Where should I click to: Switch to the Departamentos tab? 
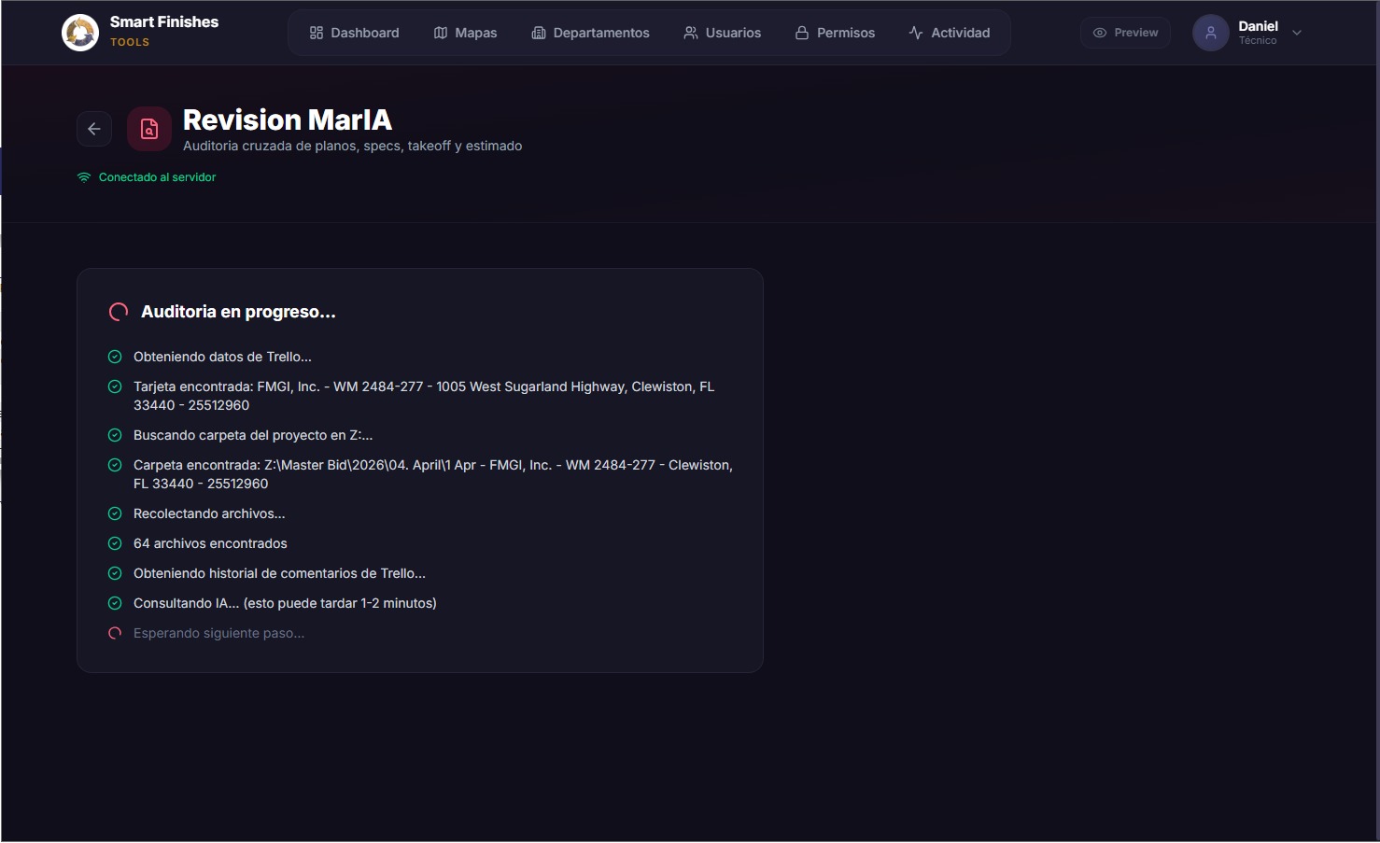590,33
